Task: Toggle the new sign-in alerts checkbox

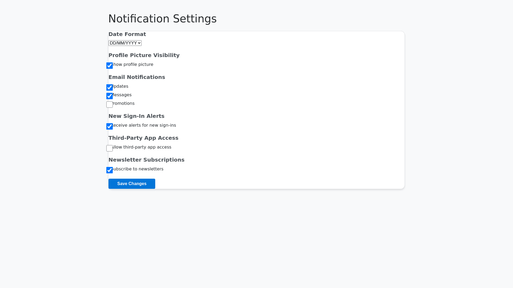Action: (x=110, y=126)
